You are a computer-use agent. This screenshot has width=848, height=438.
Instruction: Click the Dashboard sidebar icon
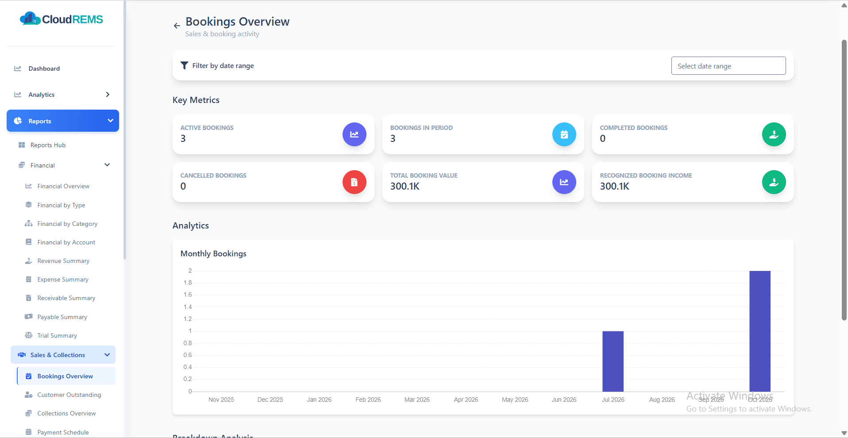18,69
